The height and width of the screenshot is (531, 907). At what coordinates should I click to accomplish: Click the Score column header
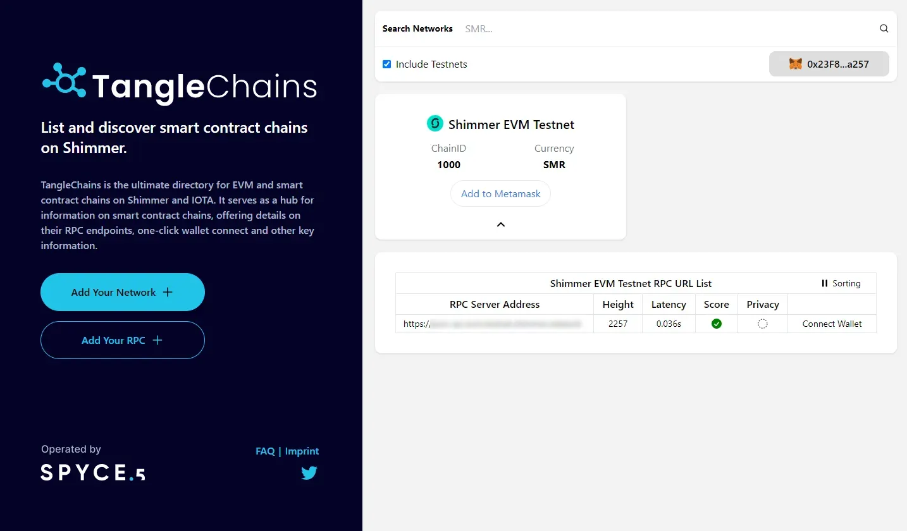tap(717, 304)
